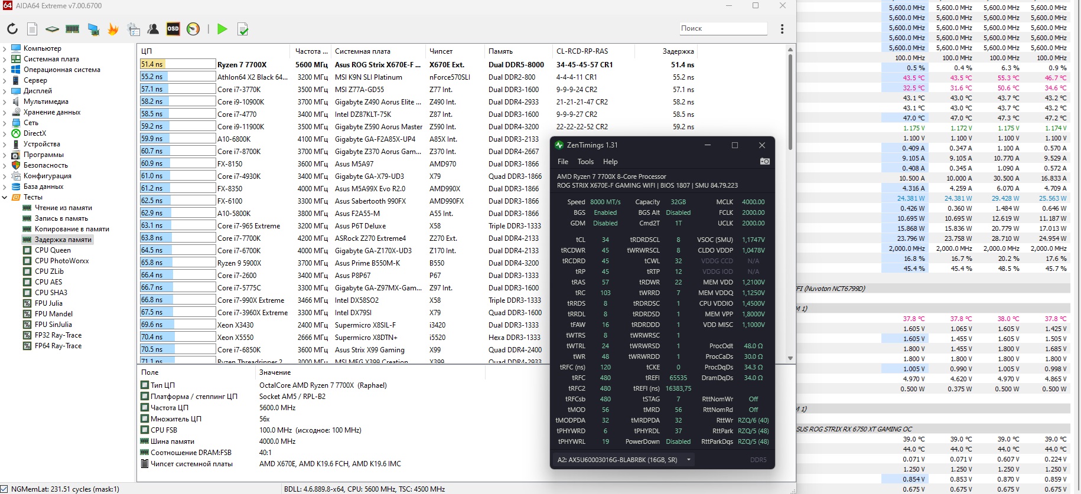The height and width of the screenshot is (494, 1081).
Task: Click the 8000 MT/s Speed value in ZenTimings
Action: (605, 202)
